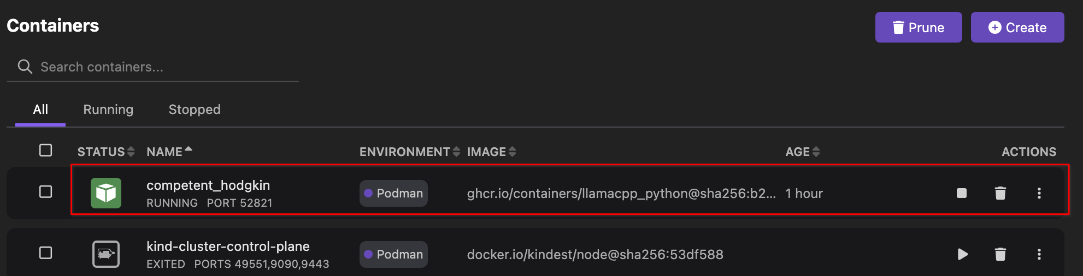Switch to the Stopped tab
1083x276 pixels.
pyautogui.click(x=195, y=110)
